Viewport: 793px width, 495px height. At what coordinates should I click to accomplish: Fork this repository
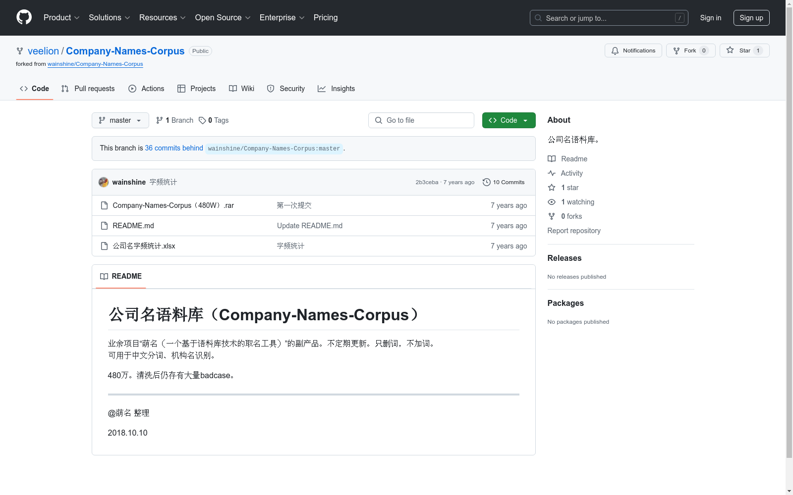pos(690,50)
